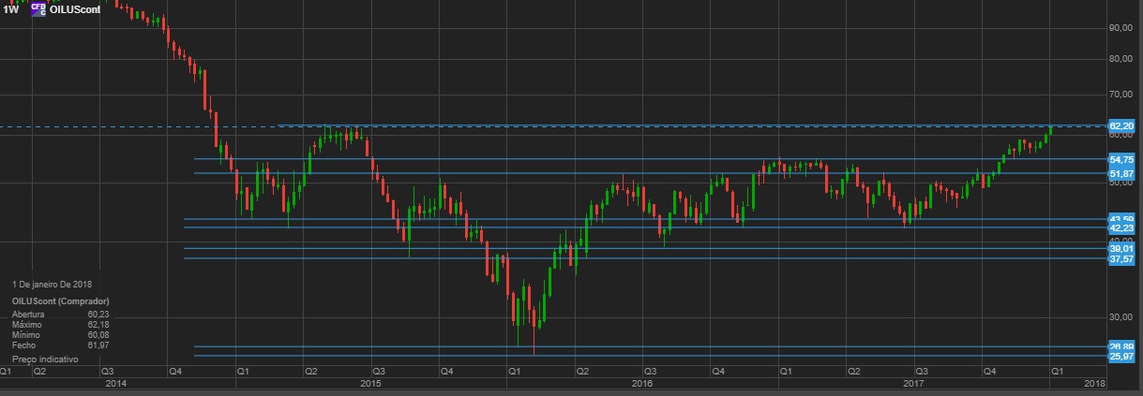
Task: Click the 30,00 price axis value
Action: tap(1122, 317)
